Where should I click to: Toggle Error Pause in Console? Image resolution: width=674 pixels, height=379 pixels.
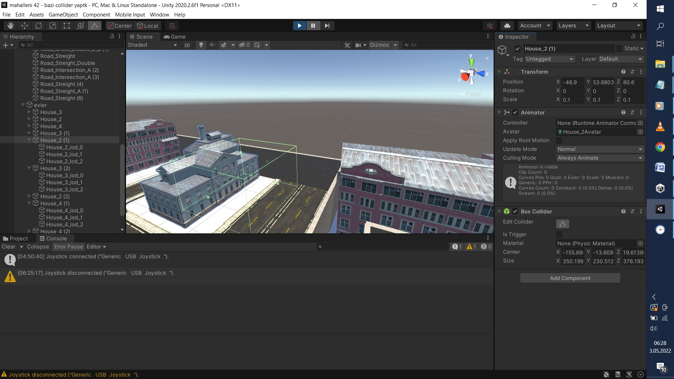[x=68, y=247]
